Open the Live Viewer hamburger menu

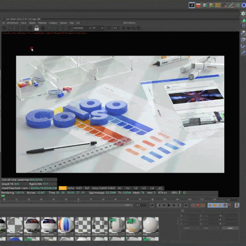click(x=3, y=23)
